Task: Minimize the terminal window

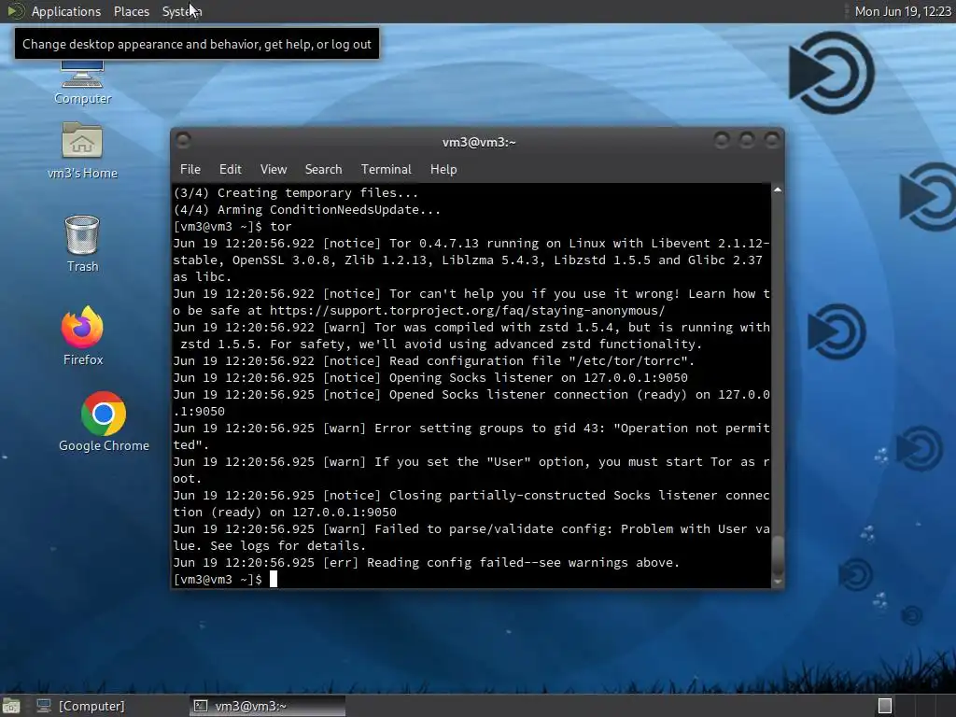Action: (722, 141)
